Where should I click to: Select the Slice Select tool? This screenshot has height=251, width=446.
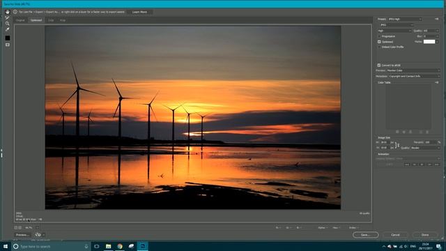coord(8,17)
